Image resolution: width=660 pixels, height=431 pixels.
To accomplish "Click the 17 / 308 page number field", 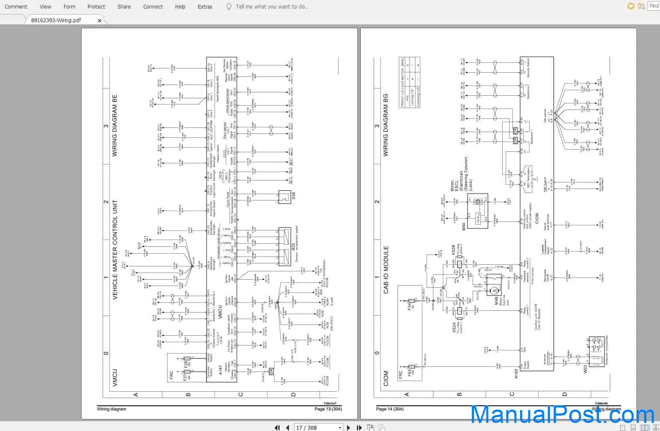I will pos(318,428).
